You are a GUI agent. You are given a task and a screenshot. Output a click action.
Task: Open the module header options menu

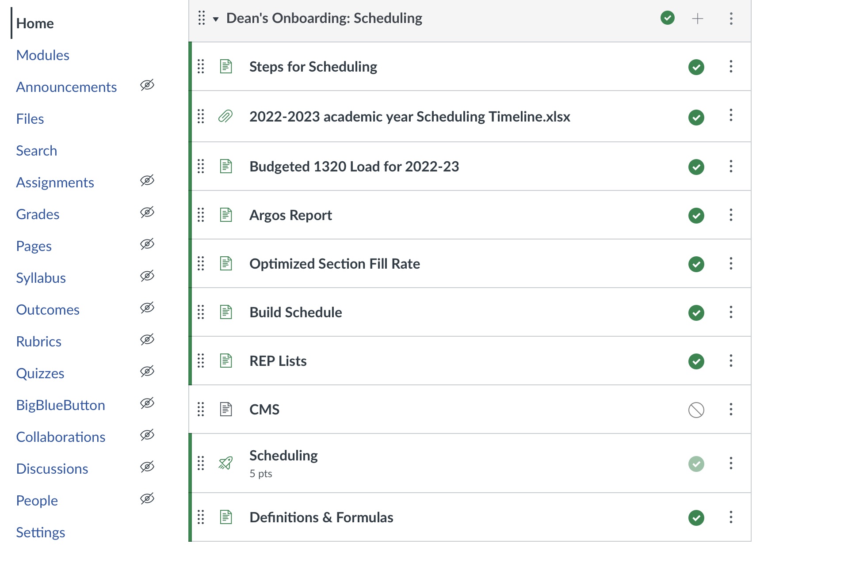(731, 19)
